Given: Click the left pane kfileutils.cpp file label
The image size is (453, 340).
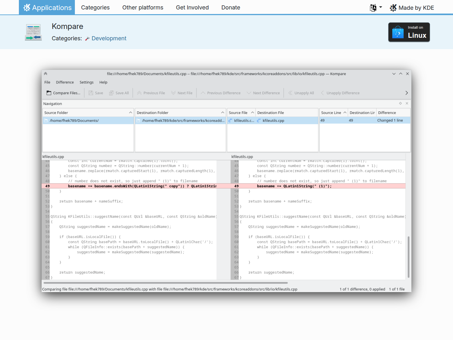Looking at the screenshot, I should pos(53,156).
